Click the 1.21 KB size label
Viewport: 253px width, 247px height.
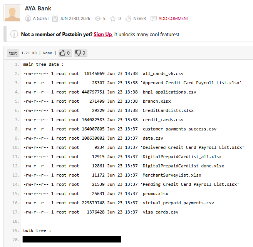(29, 53)
